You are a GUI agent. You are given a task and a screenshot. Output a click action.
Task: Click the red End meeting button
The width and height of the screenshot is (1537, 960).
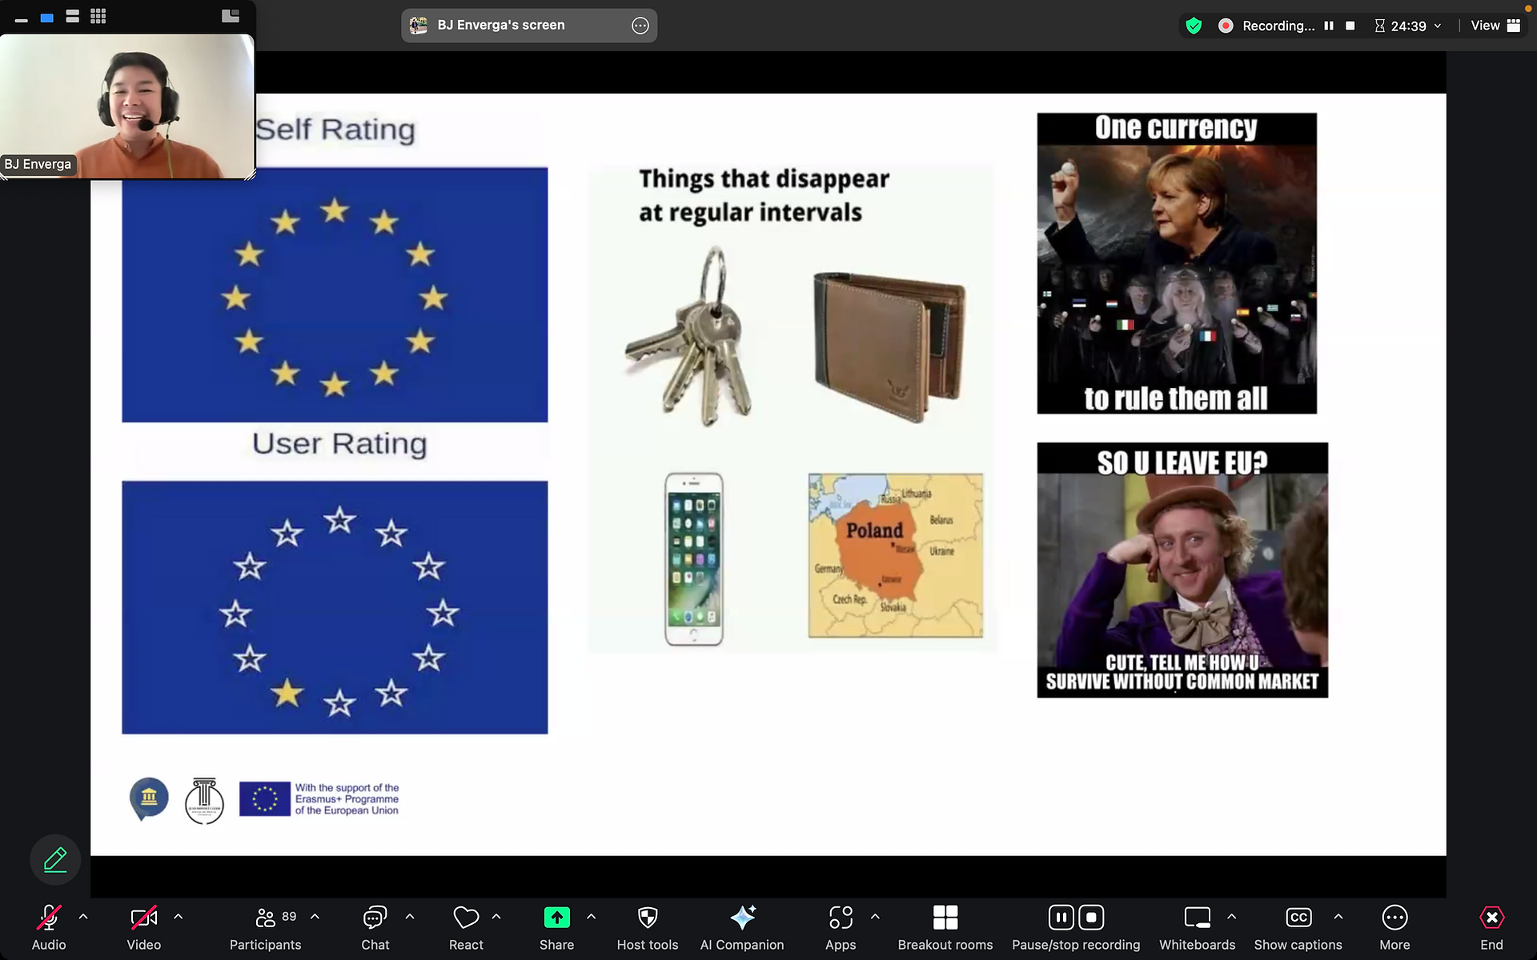[x=1491, y=927]
